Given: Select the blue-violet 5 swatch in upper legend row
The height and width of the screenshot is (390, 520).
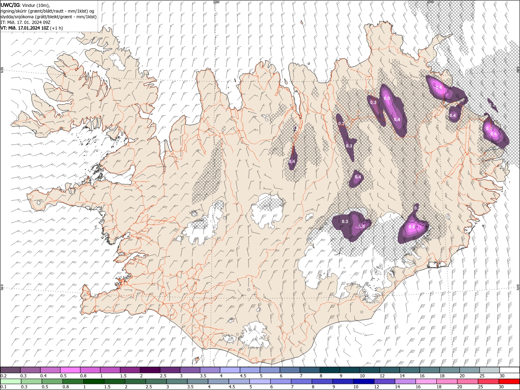Looking at the screenshot, I should (270, 370).
